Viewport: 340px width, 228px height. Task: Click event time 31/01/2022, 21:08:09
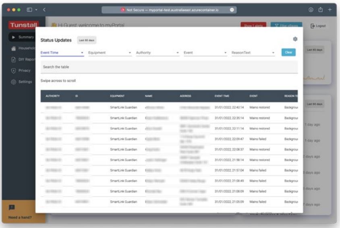[229, 191]
